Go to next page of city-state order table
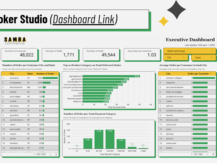This screenshot has width=217, height=163. click(x=56, y=154)
